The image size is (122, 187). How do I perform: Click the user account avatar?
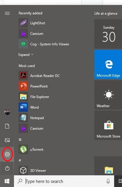[7, 112]
